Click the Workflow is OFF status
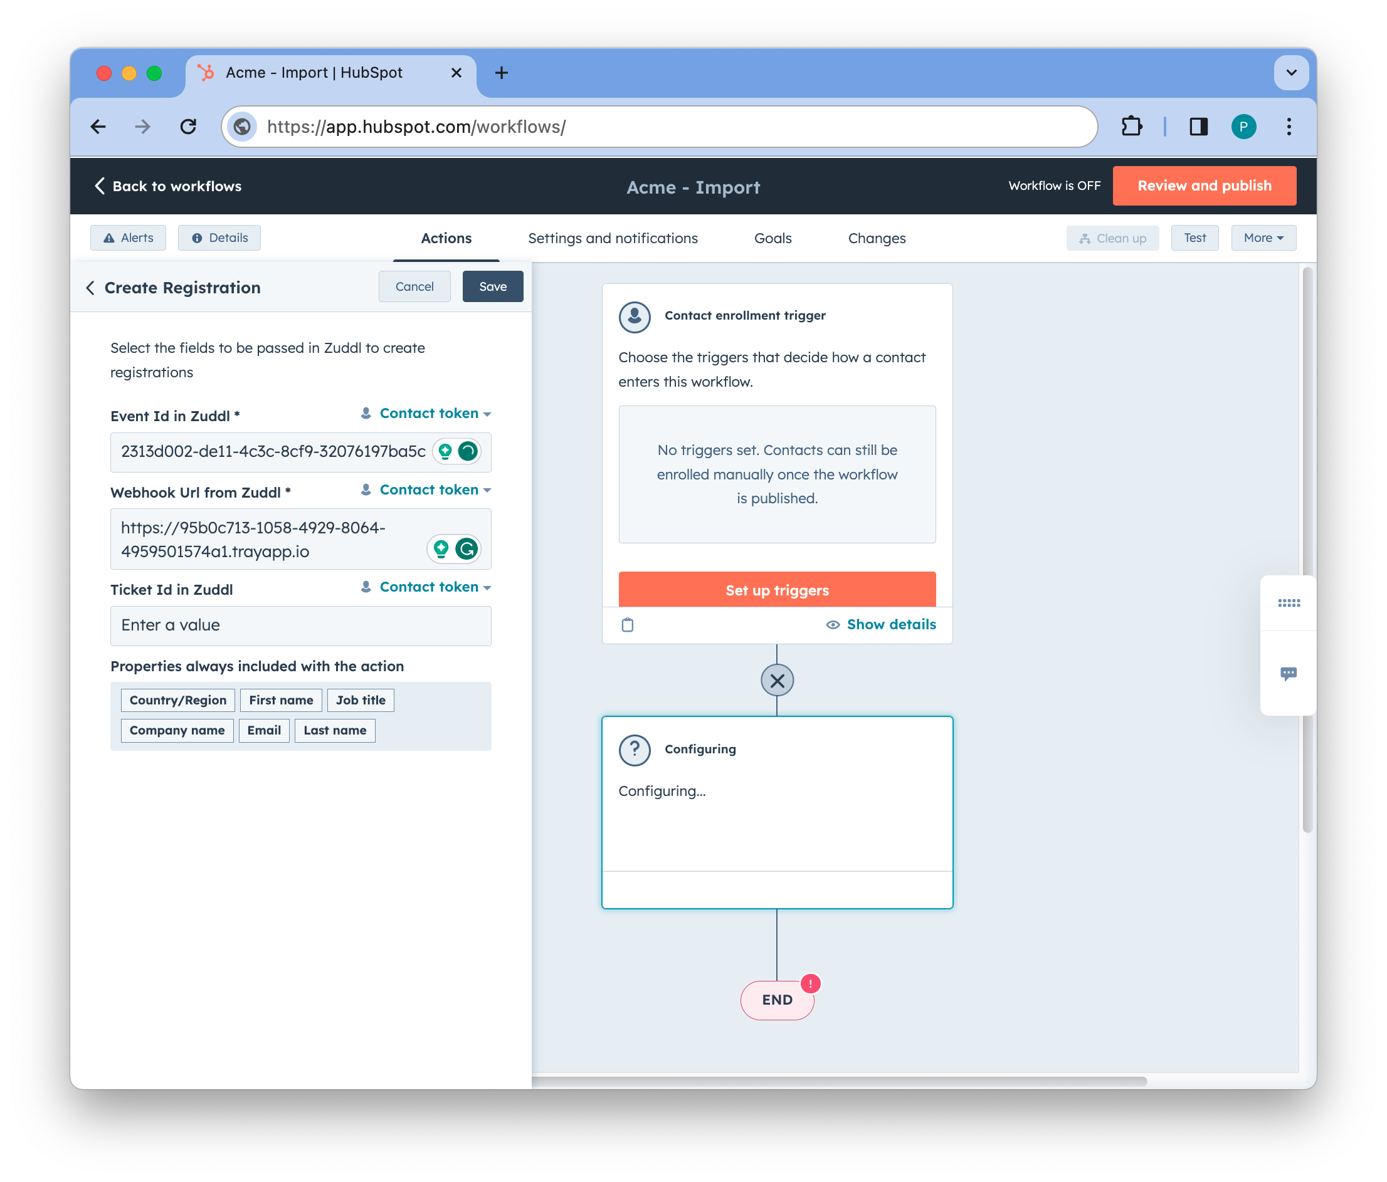Screen dimensions: 1387x1182 click(x=1054, y=186)
